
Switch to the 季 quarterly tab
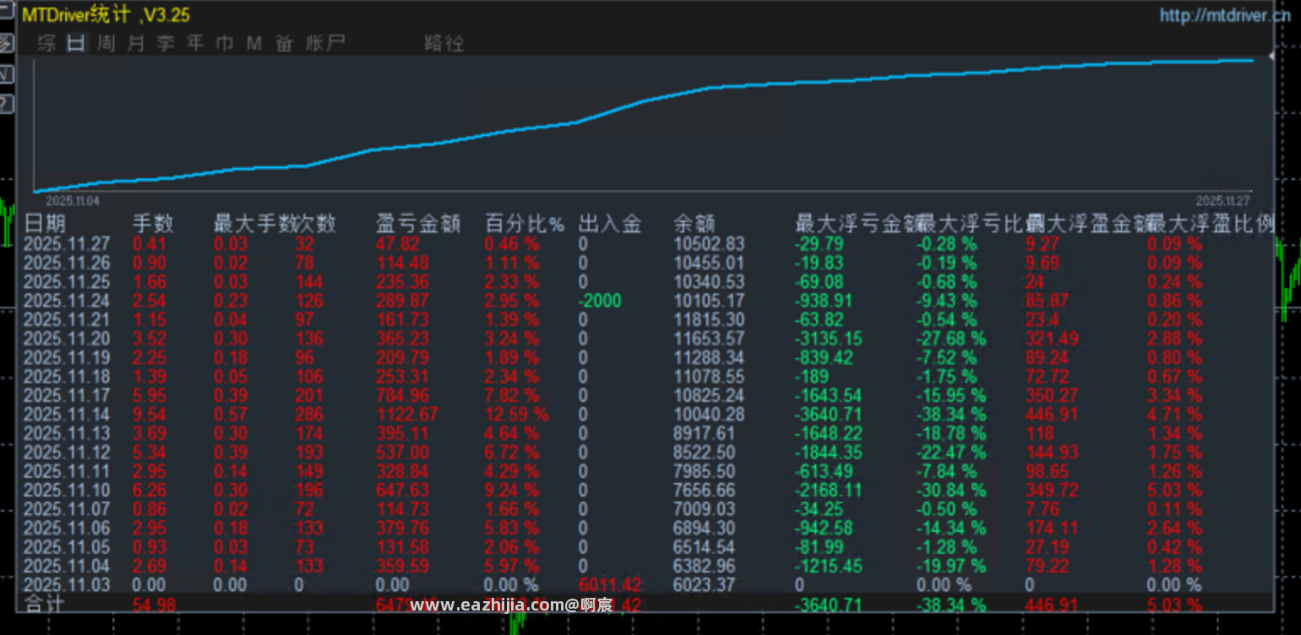coord(166,43)
